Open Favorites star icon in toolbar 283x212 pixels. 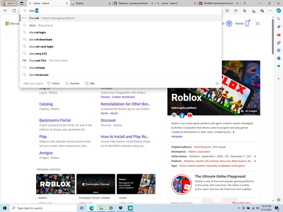[x=236, y=11]
